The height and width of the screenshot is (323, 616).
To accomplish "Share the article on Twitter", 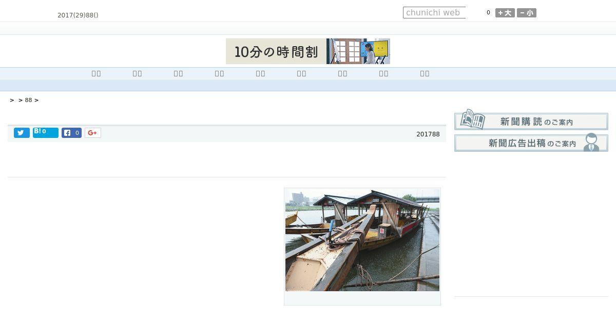I will (x=22, y=133).
